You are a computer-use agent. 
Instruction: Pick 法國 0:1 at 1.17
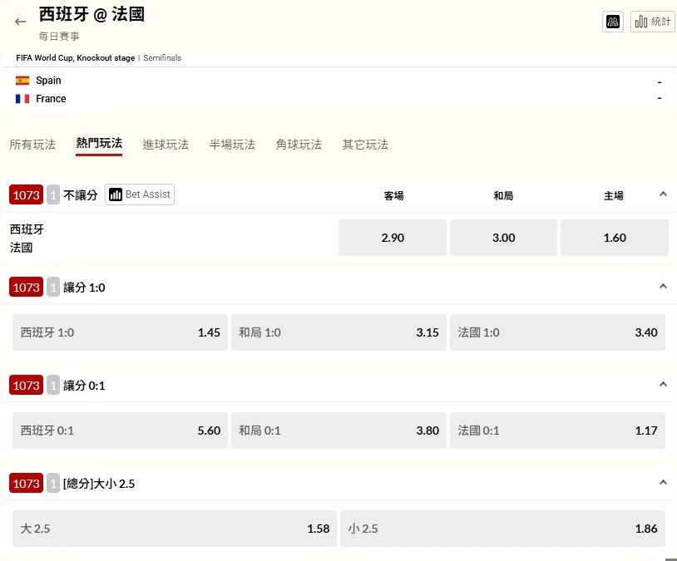pos(557,431)
